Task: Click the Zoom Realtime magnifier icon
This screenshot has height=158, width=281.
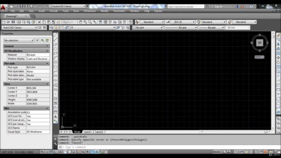Action: point(85,22)
